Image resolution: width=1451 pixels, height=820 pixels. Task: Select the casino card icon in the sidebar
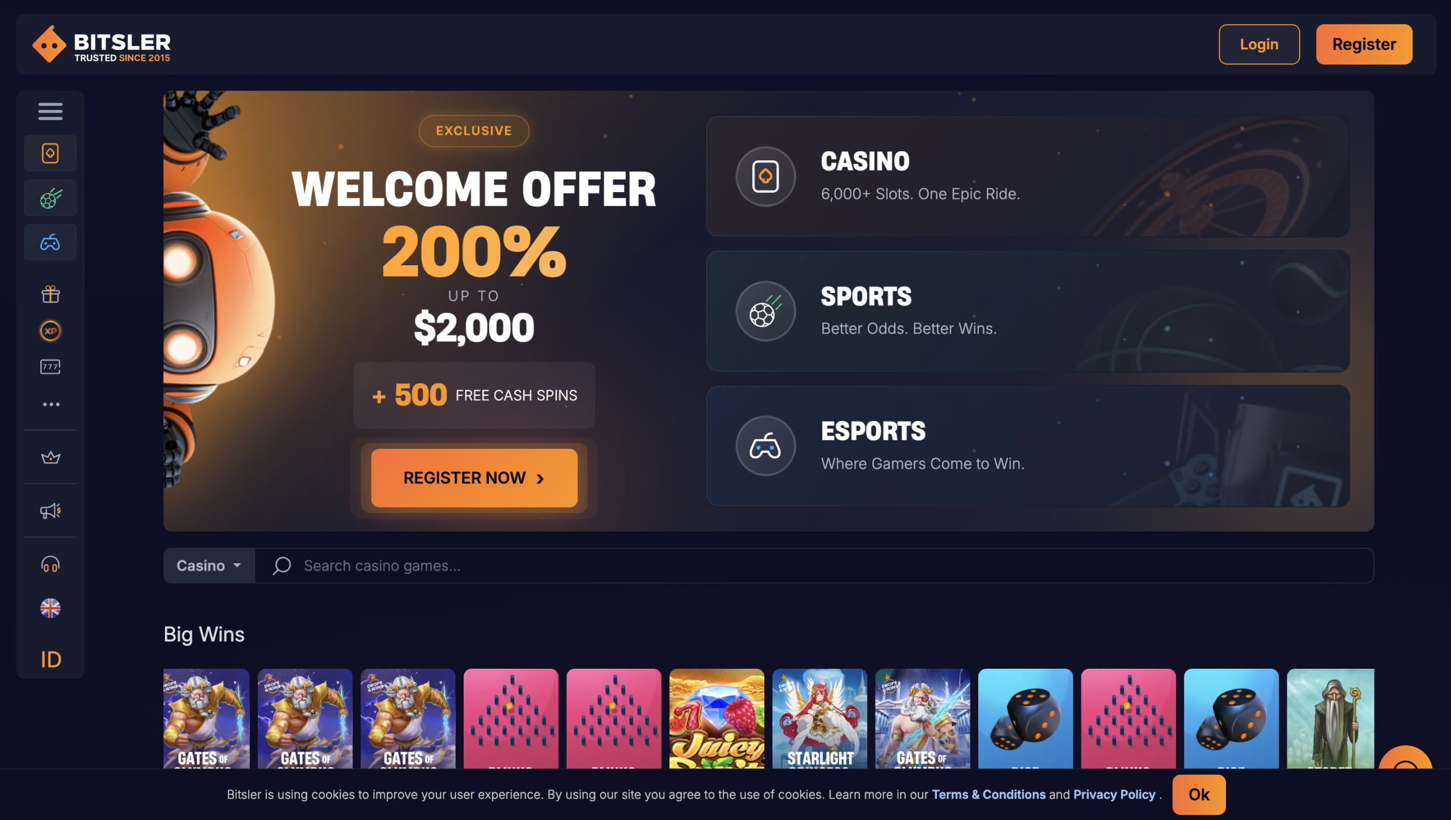point(50,153)
